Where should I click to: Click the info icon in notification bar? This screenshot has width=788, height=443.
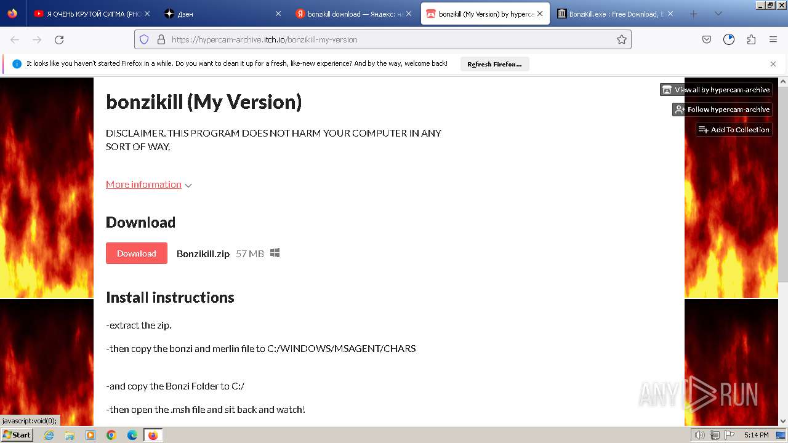click(17, 64)
